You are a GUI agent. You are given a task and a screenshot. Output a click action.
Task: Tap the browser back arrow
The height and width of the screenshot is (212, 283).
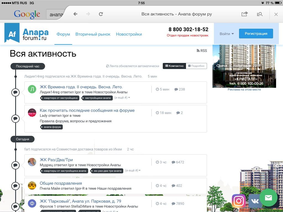75,14
